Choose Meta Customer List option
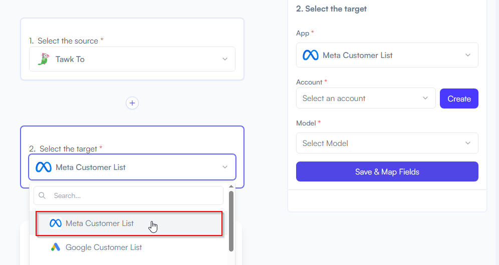The height and width of the screenshot is (265, 499). [129, 223]
